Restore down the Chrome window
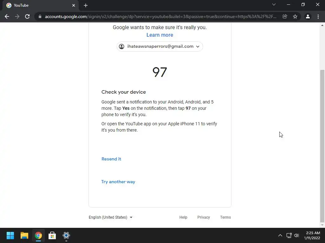This screenshot has height=243, width=325. tap(303, 4)
